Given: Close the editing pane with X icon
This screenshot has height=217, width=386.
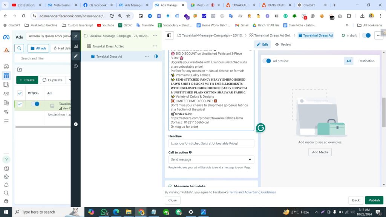Looking at the screenshot, I should (x=76, y=36).
